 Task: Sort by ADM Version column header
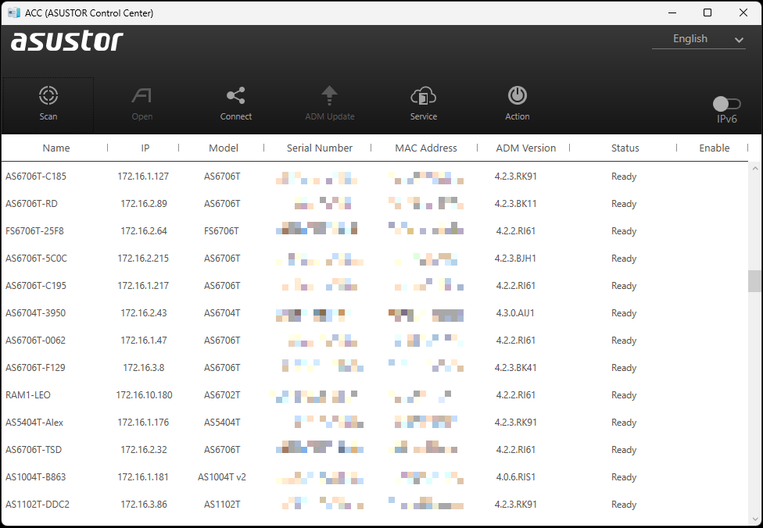point(525,148)
